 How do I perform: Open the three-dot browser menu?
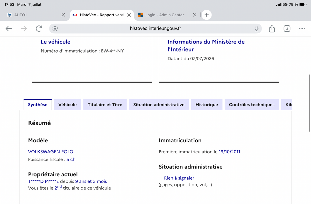pos(302,28)
